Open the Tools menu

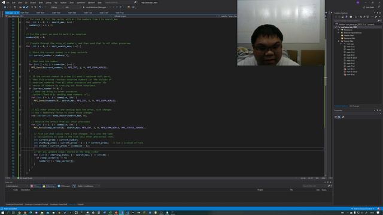[x=72, y=2]
